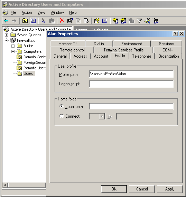Screen dimensions: 186x197
Task: Click the Cancel button
Action: (x=142, y=189)
